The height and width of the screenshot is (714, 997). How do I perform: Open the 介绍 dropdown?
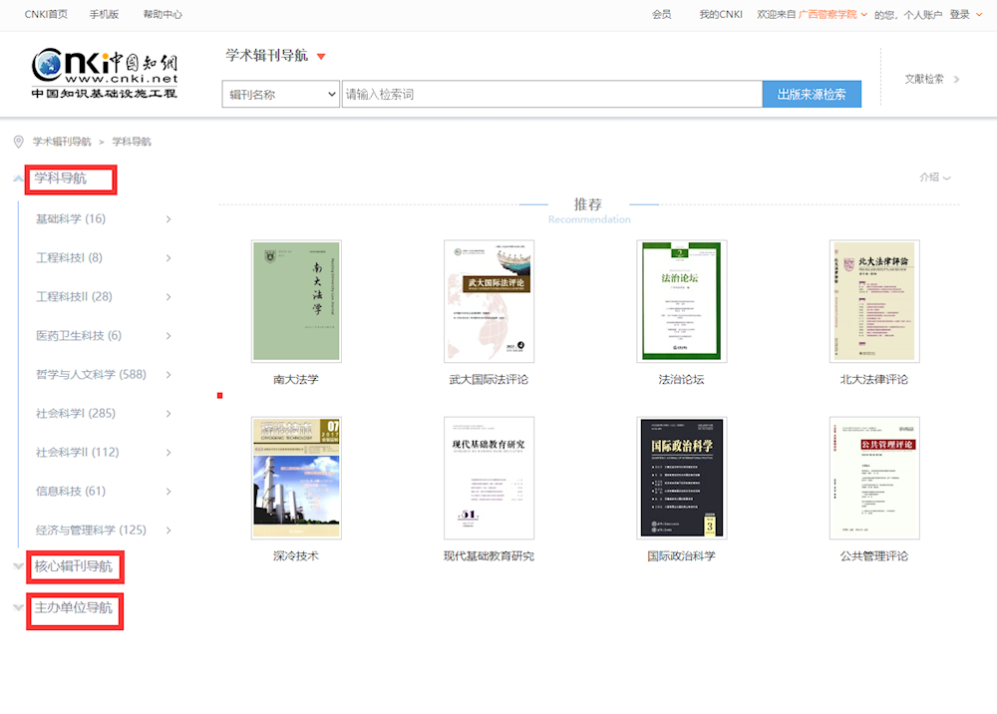(934, 178)
